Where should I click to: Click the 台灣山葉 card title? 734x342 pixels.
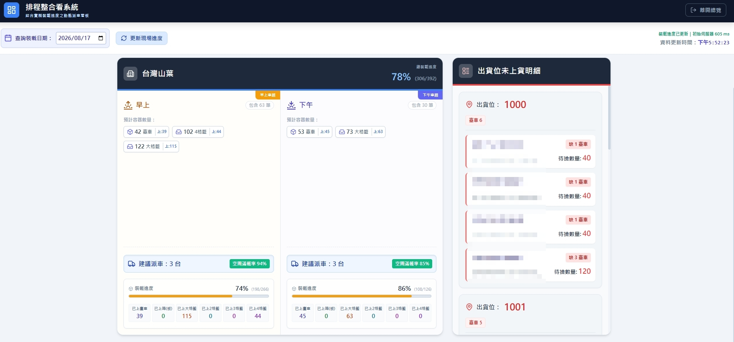point(158,74)
